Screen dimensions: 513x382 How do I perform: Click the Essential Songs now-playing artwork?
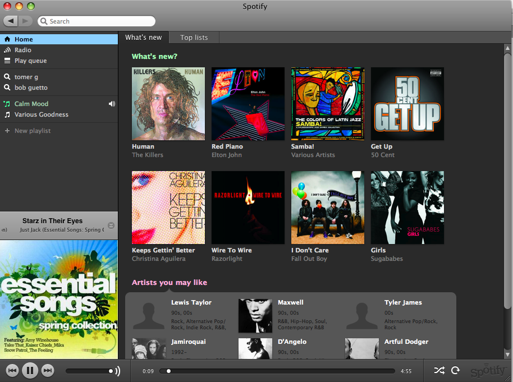pos(59,300)
